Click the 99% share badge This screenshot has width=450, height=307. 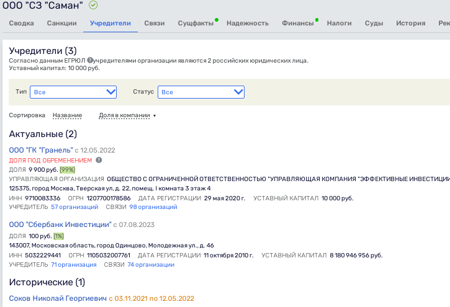[68, 170]
